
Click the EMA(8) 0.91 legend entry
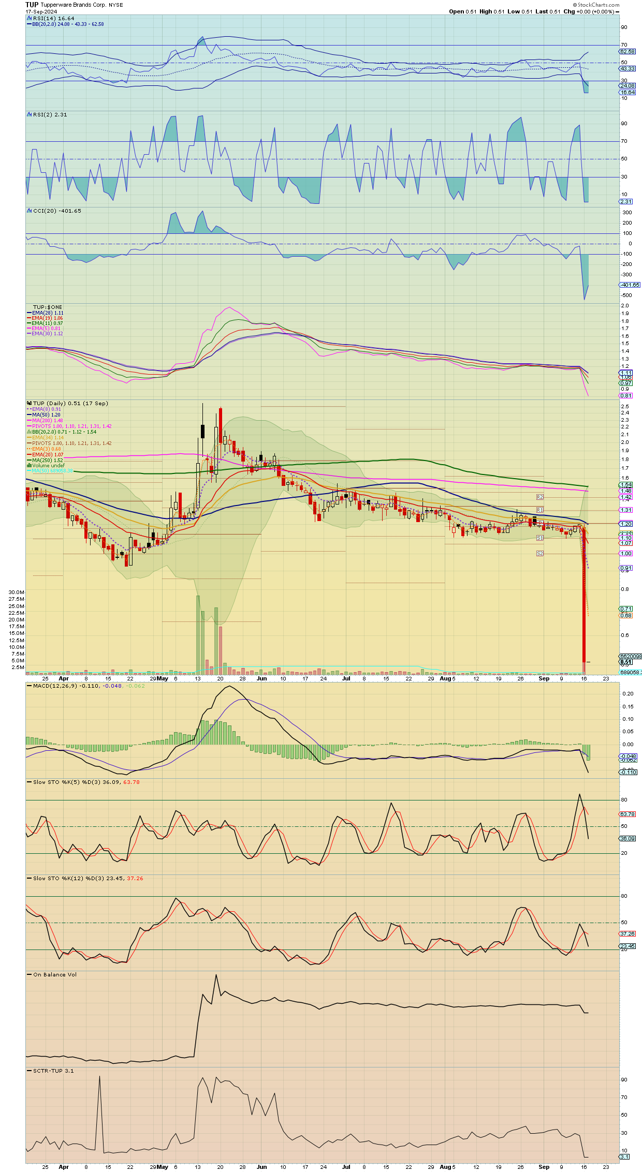point(43,409)
